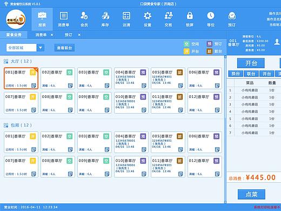Click the app icon in the title bar

point(6,4)
